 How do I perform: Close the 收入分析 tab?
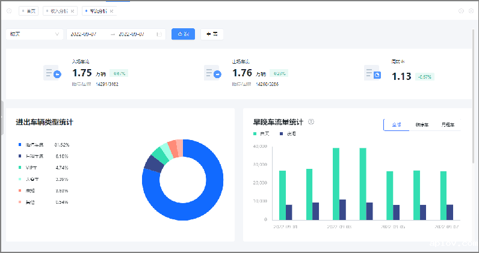(x=73, y=11)
